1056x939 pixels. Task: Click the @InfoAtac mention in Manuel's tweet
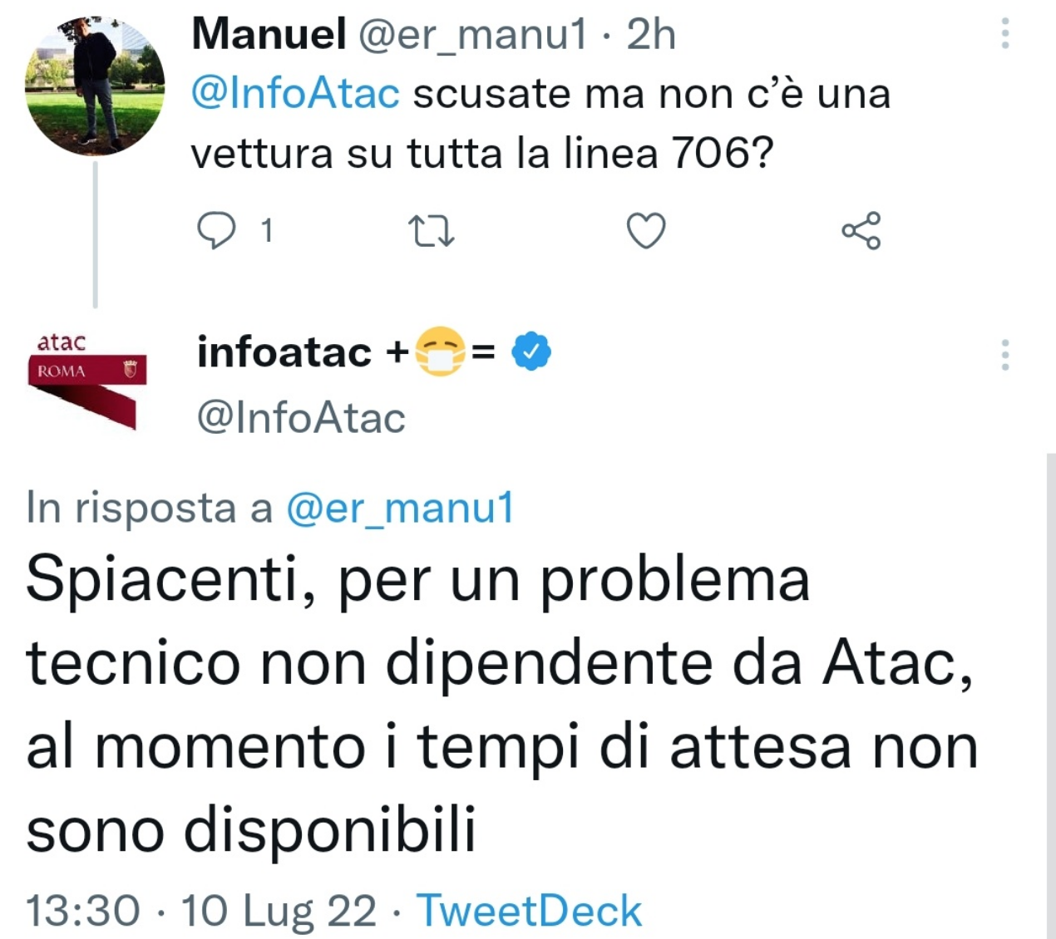[295, 93]
